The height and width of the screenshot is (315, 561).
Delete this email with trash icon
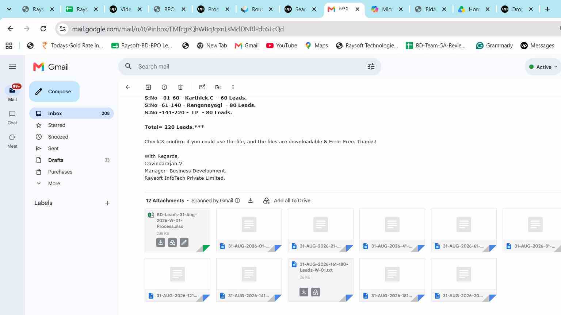(x=180, y=87)
